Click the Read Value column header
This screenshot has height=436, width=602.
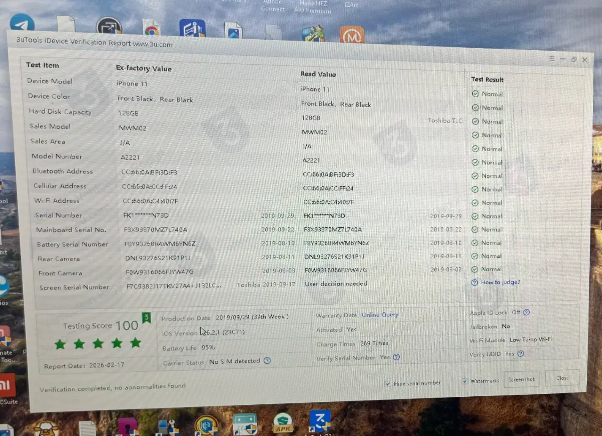318,74
